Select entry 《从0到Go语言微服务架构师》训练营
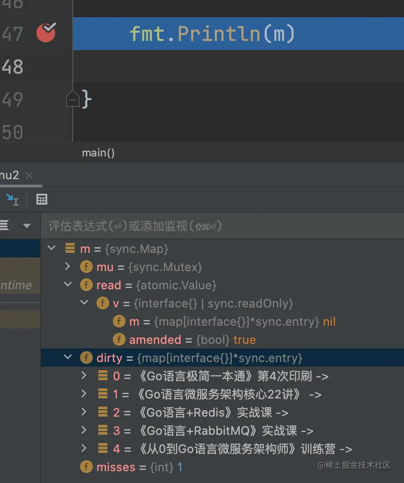The width and height of the screenshot is (404, 483). click(222, 449)
